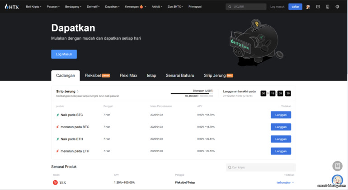Click the TRX token icon
The width and height of the screenshot is (348, 190).
tap(55, 182)
